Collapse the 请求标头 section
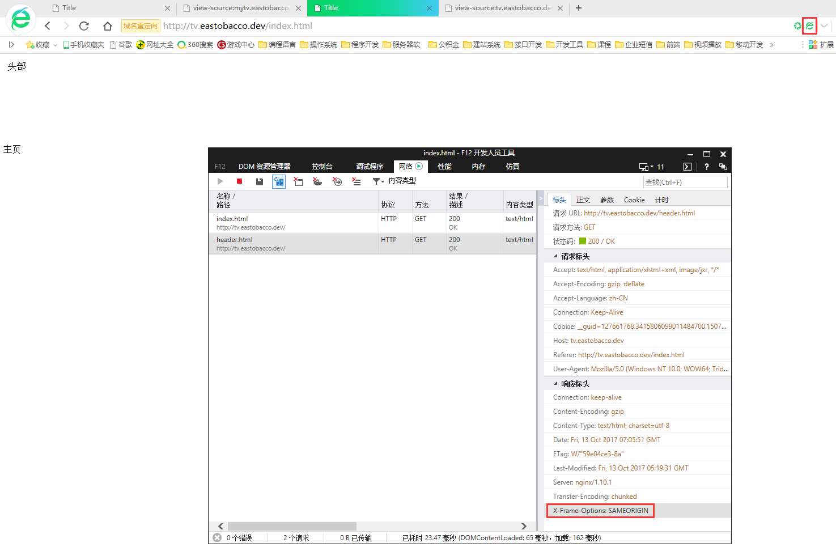 point(555,256)
